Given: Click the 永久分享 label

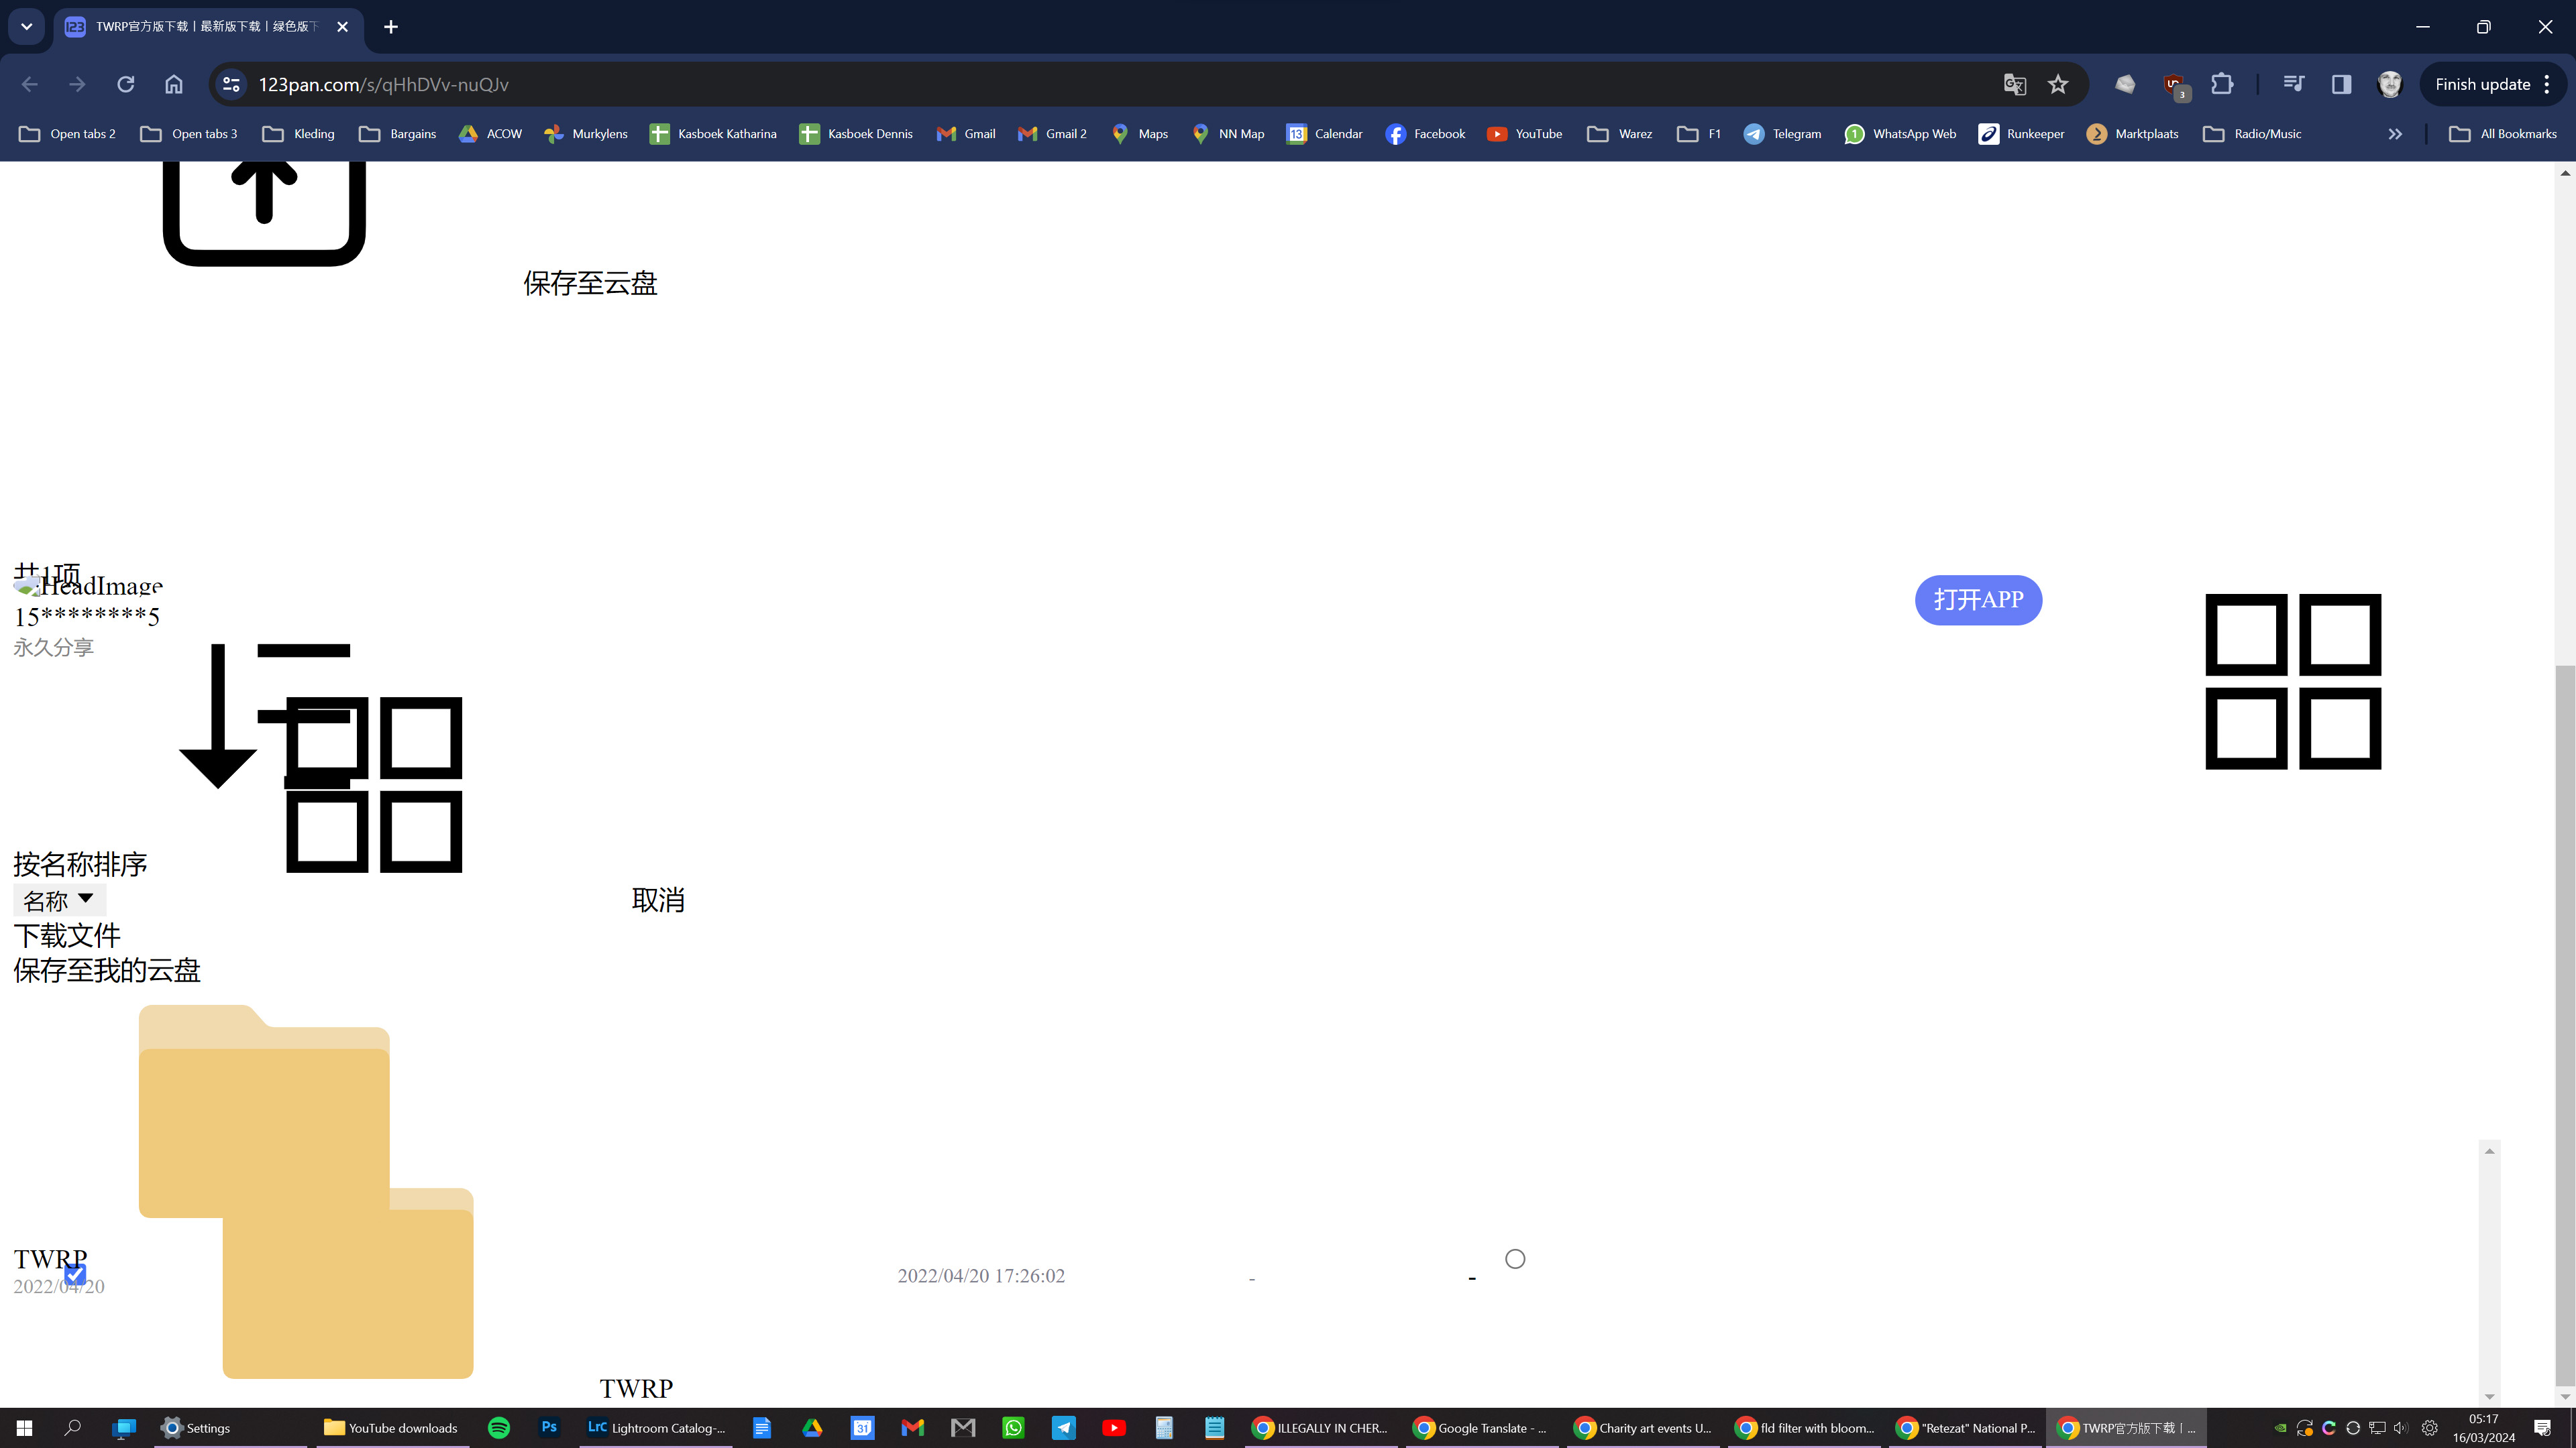Looking at the screenshot, I should click(53, 648).
